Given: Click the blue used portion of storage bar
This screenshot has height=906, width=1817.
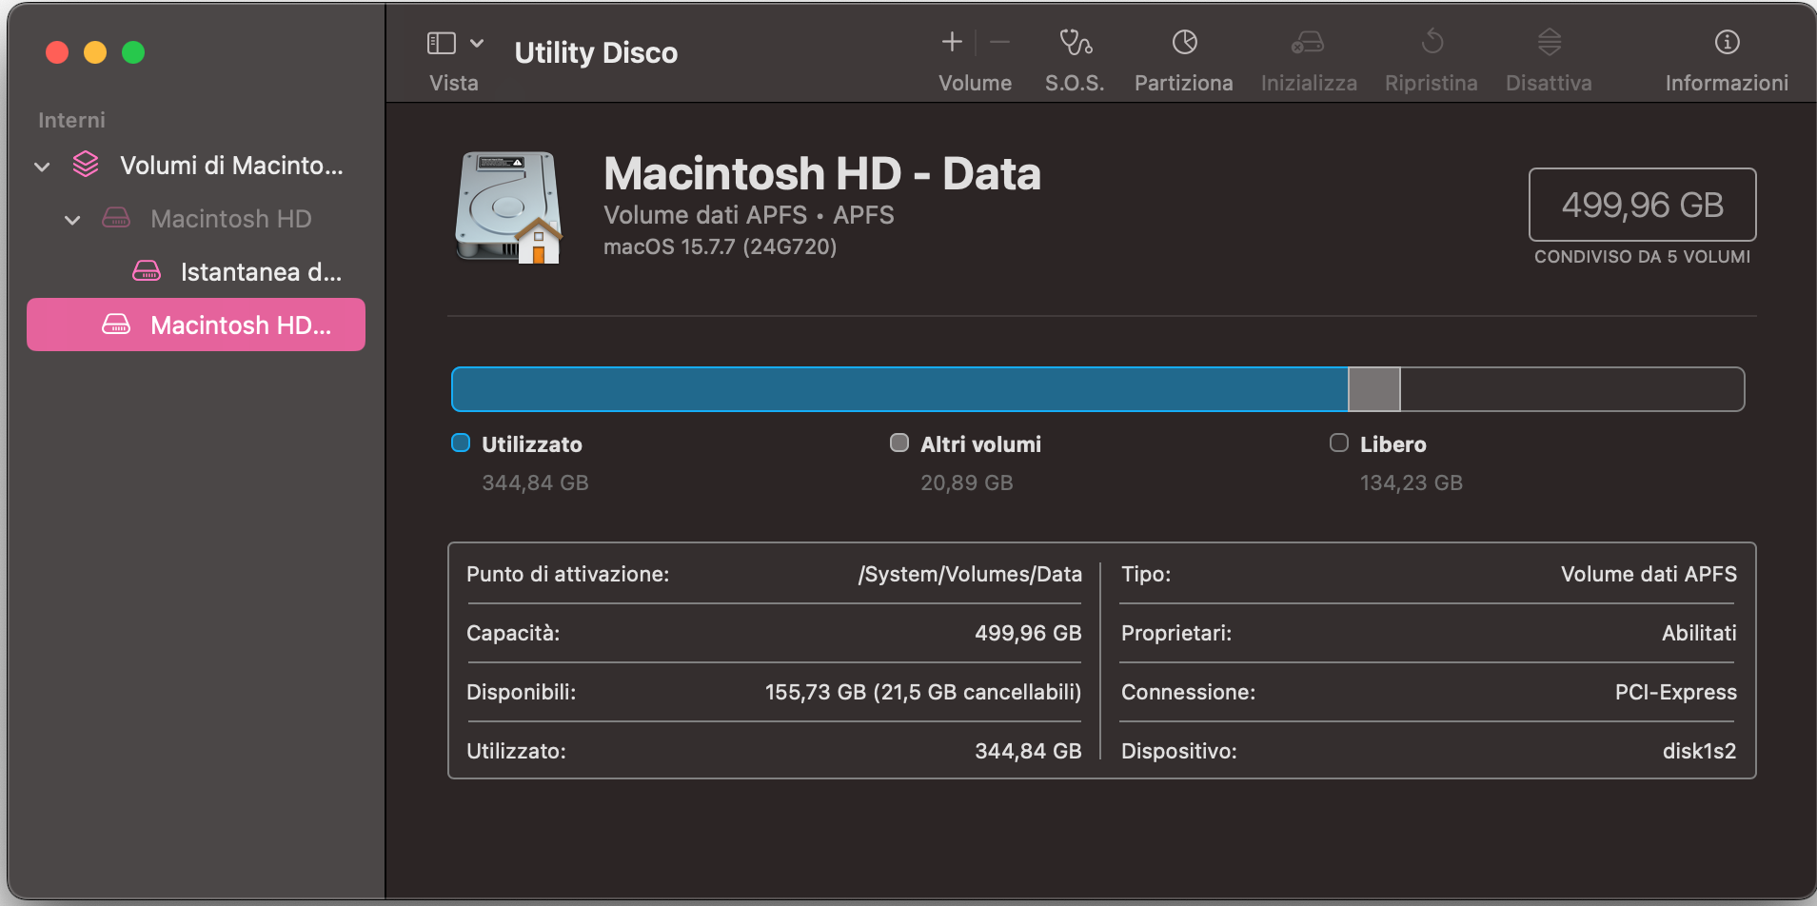Looking at the screenshot, I should [900, 389].
